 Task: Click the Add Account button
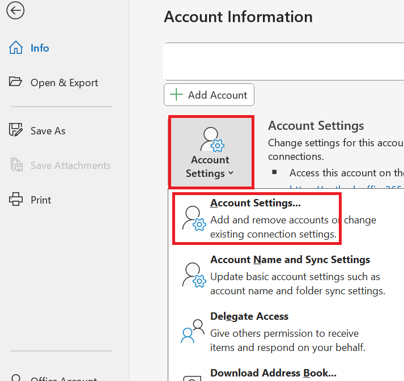pos(209,95)
